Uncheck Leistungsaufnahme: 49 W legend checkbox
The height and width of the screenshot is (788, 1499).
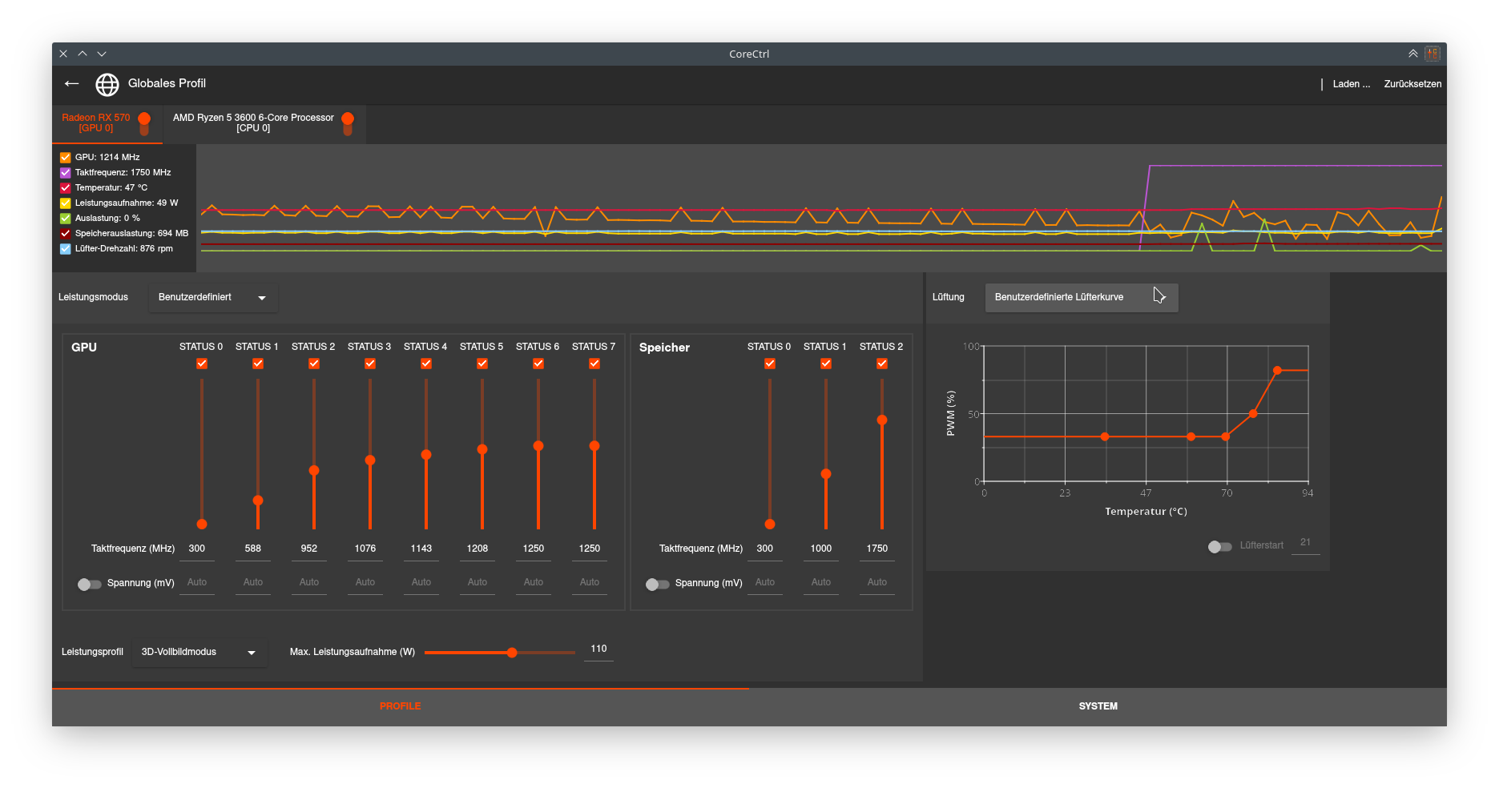click(x=66, y=203)
